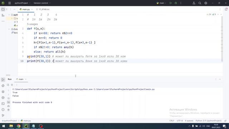
Task: Click the 5 usages hint
Action: pyautogui.click(x=32, y=24)
